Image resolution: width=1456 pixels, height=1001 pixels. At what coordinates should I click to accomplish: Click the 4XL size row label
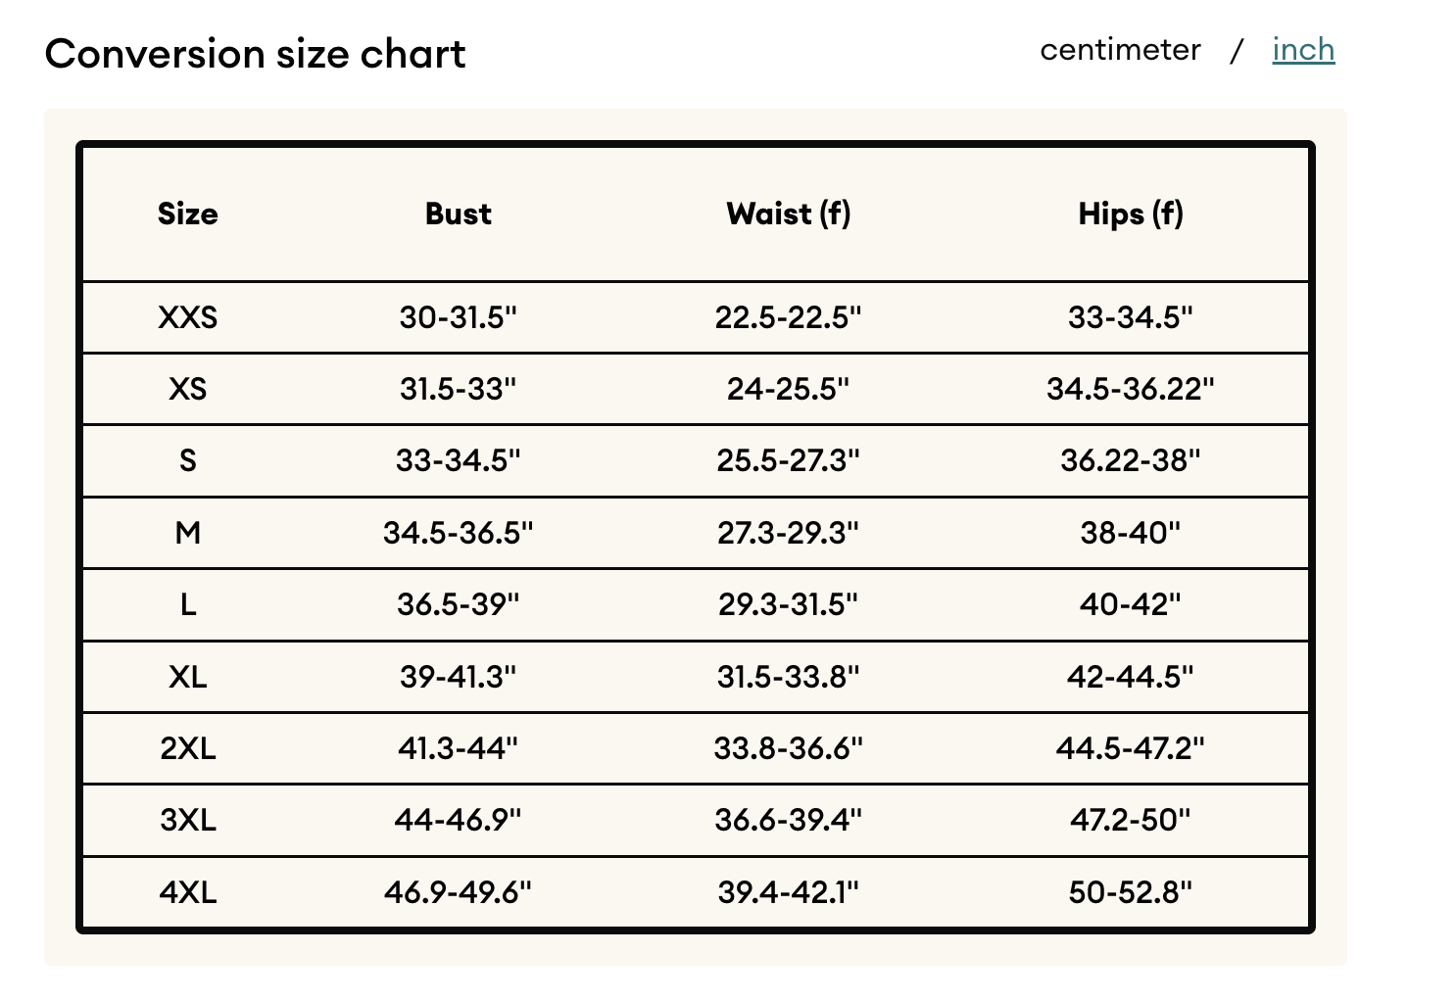tap(188, 892)
